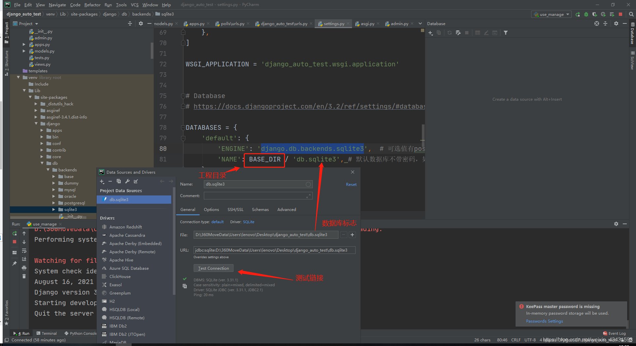Open run configuration dropdown use_manage
The height and width of the screenshot is (346, 636).
point(551,15)
